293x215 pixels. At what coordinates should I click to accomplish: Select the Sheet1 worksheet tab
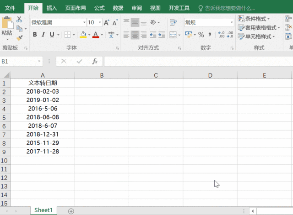click(43, 210)
